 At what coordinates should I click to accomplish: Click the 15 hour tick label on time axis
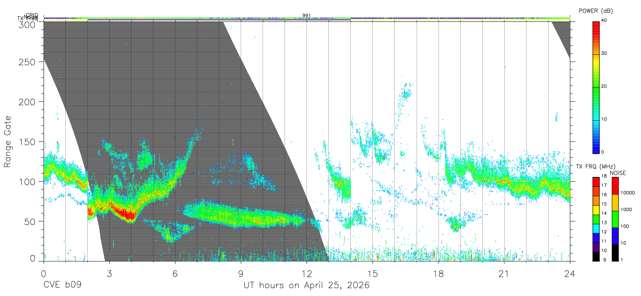pyautogui.click(x=372, y=274)
